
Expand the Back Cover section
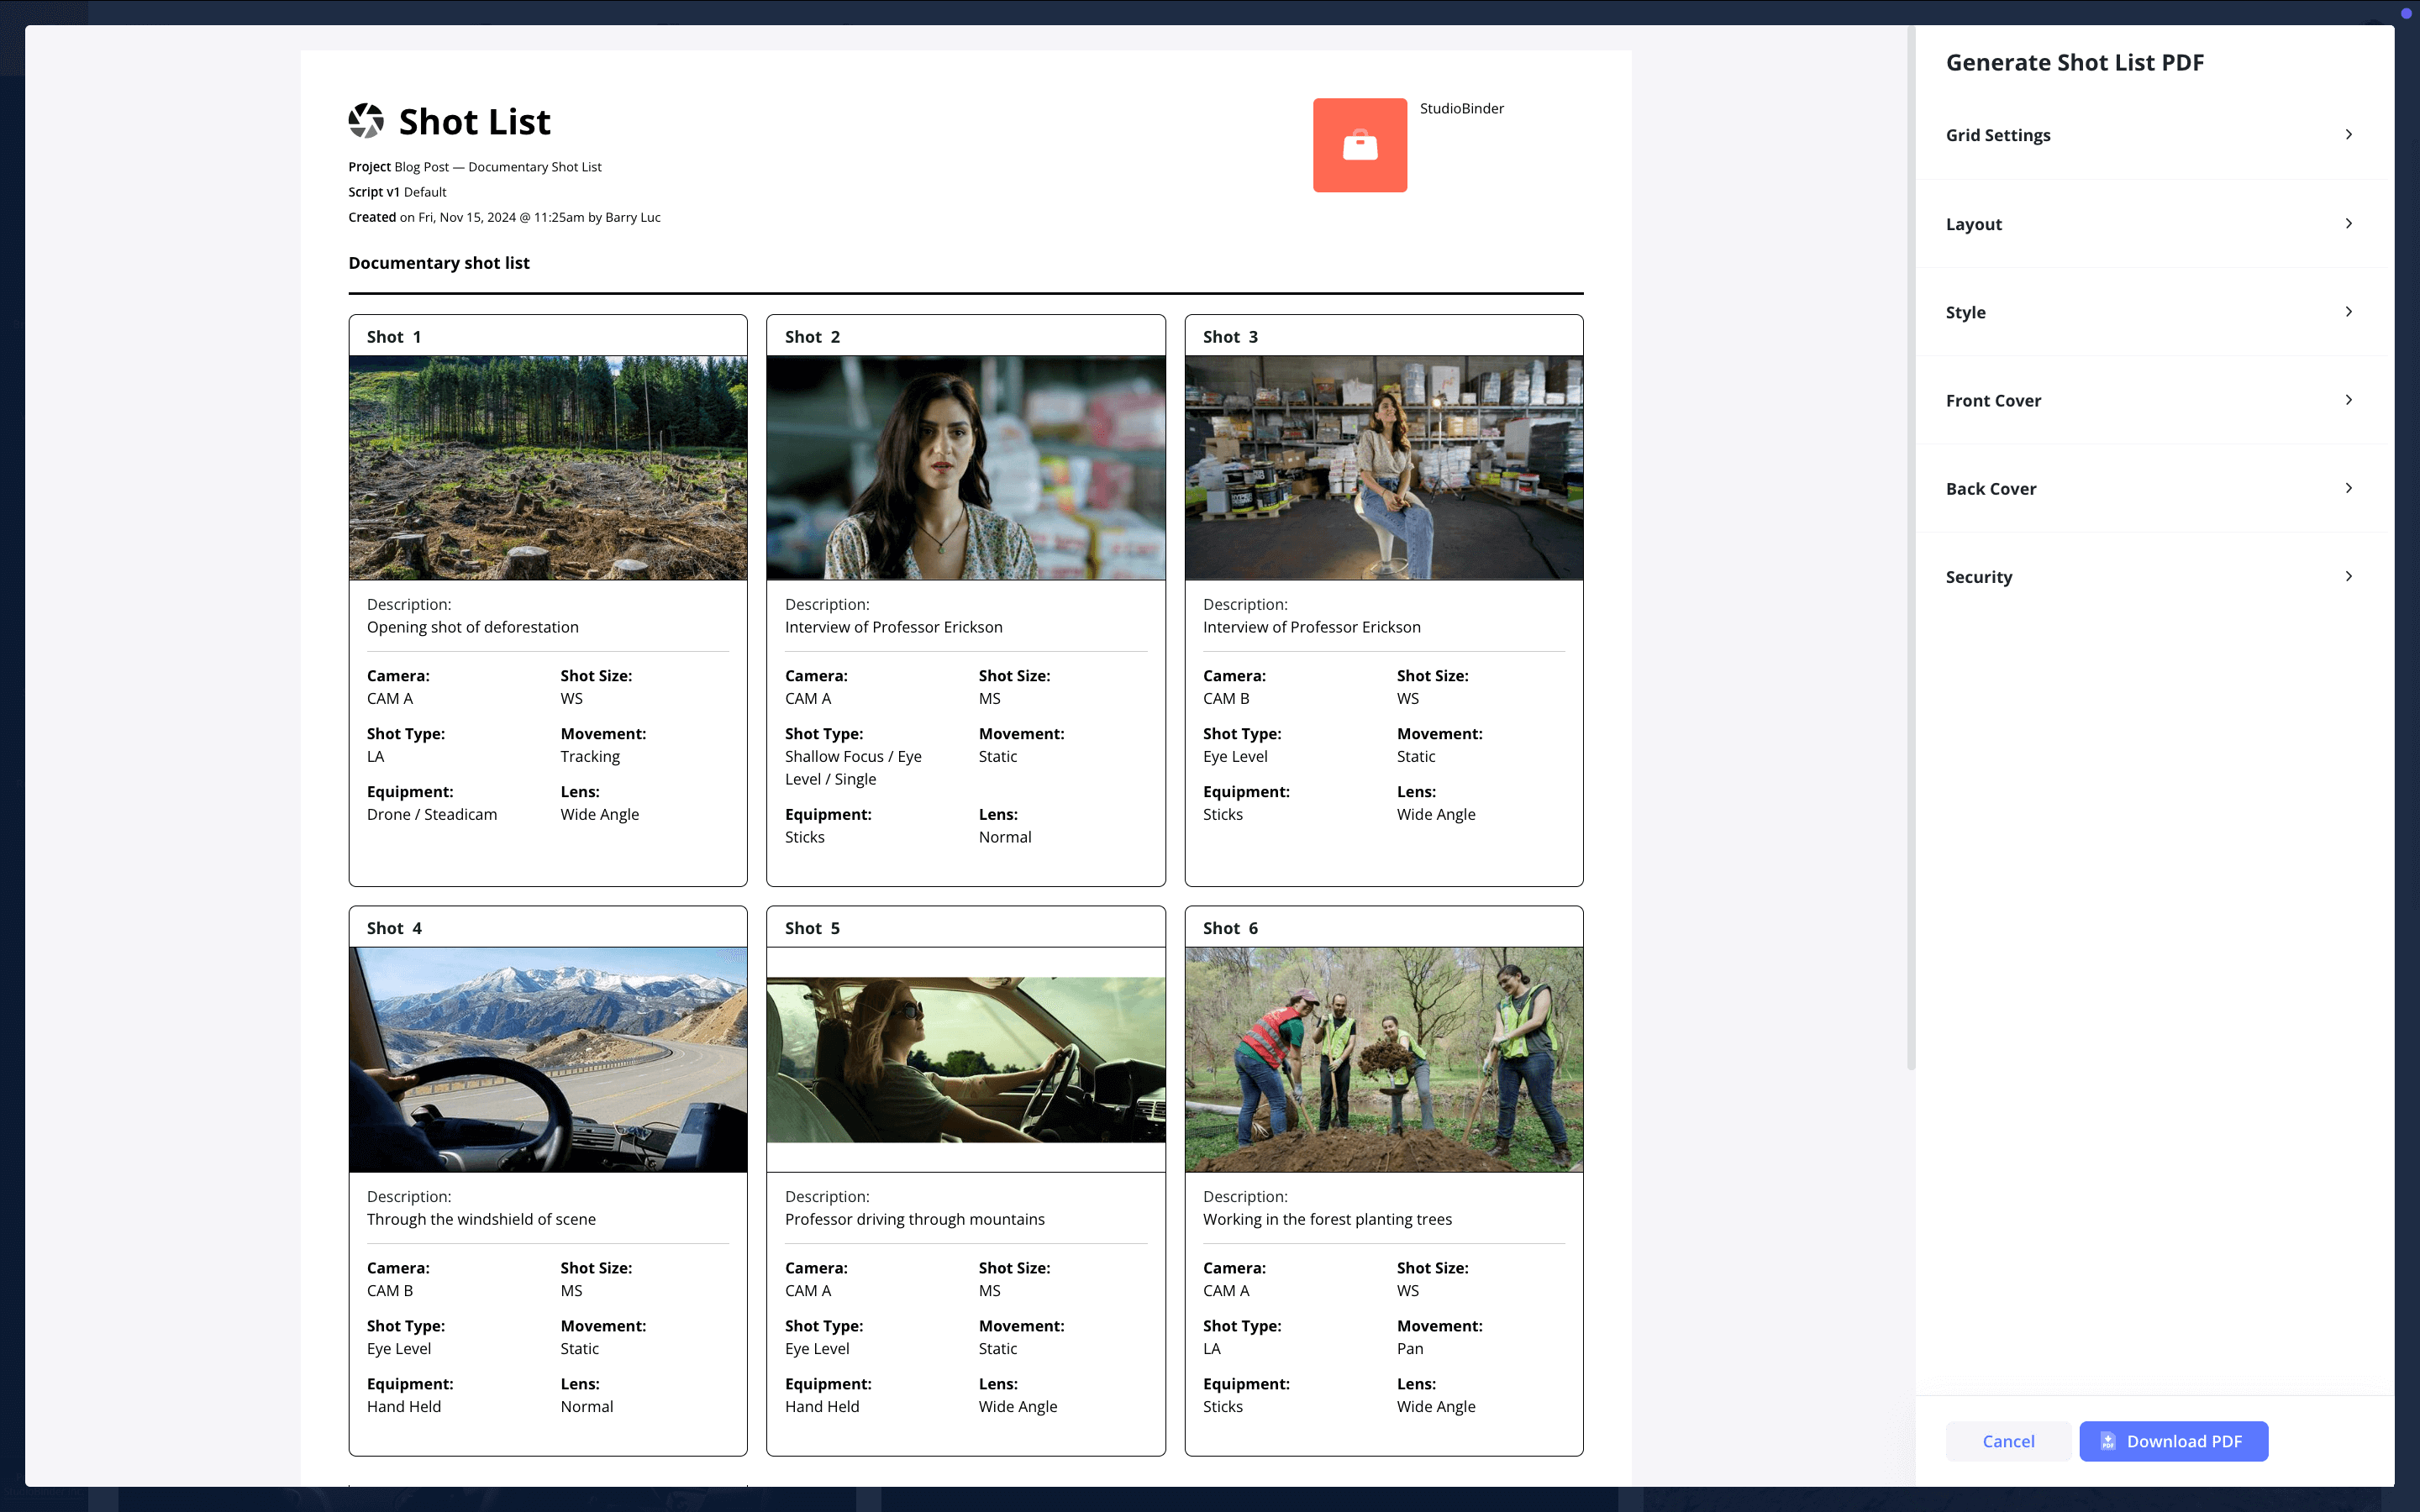coord(2150,488)
